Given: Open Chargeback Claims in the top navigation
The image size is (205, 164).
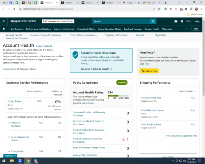Looking at the screenshot, I should tap(86, 29).
